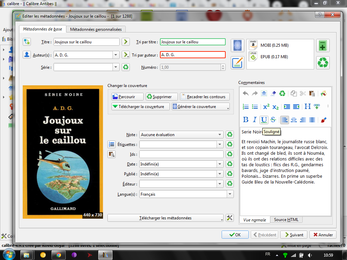This screenshot has width=347, height=260.
Task: Pick text foreground color with brush icon
Action: (x=323, y=120)
